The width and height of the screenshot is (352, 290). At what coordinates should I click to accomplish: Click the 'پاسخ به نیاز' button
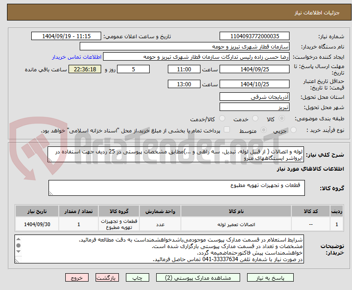[x=270, y=278]
